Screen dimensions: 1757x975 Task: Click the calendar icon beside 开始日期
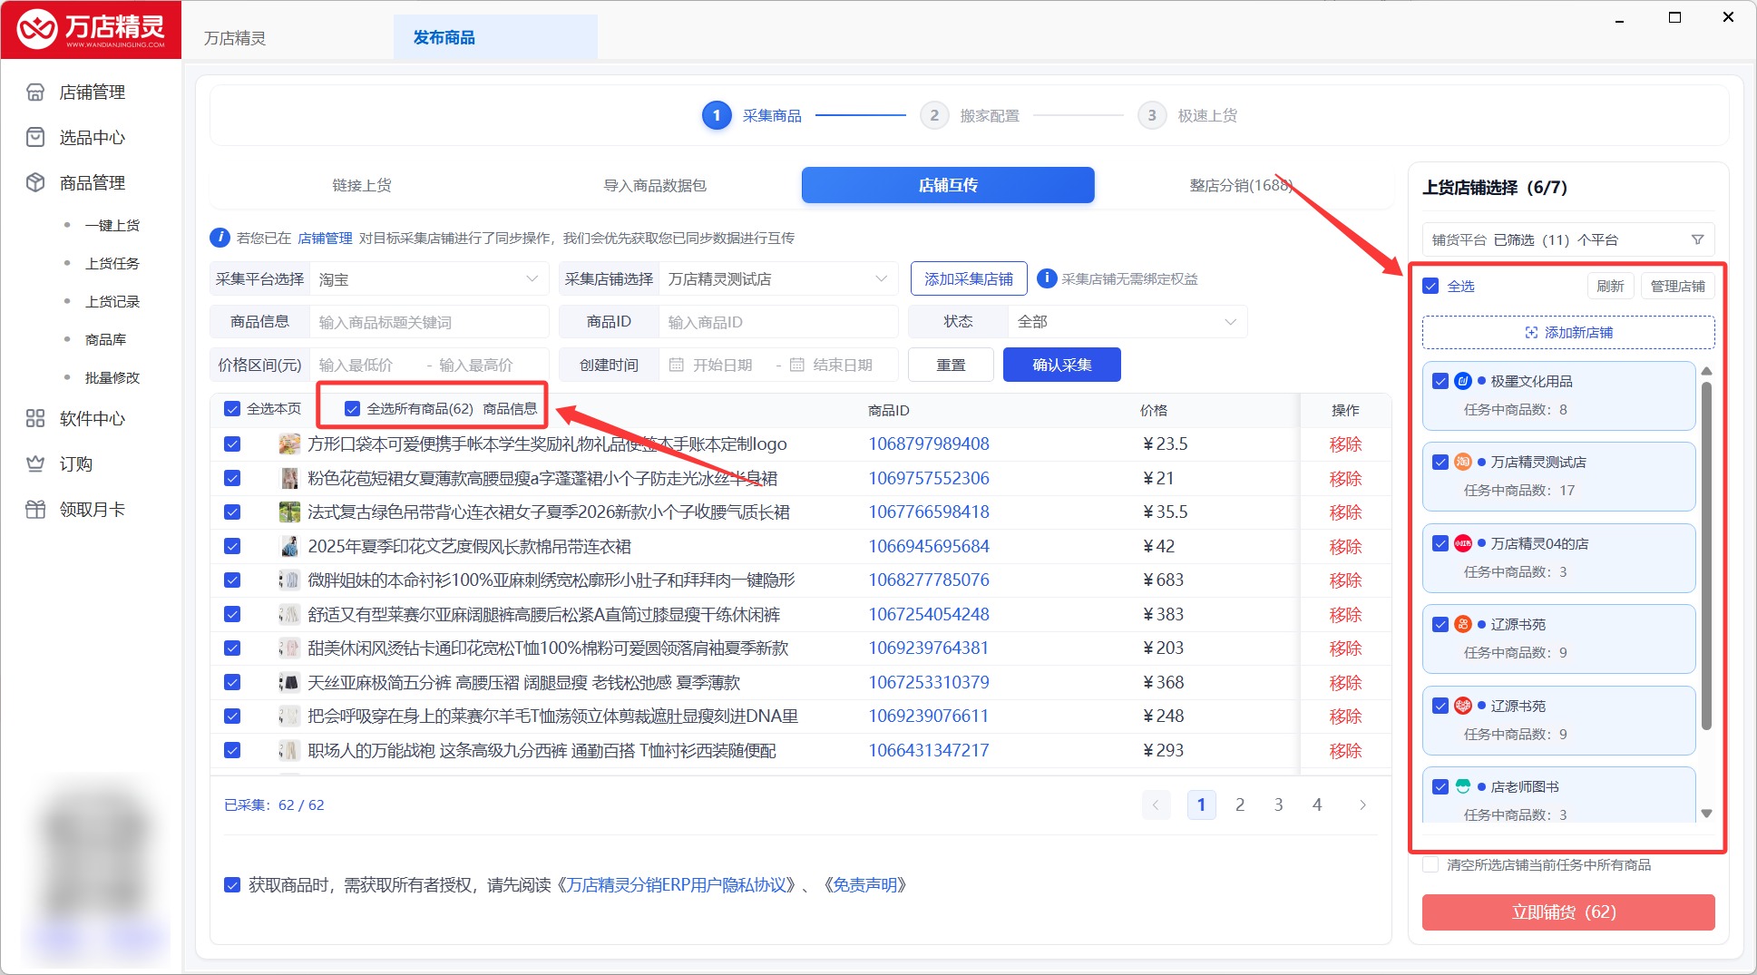click(676, 365)
